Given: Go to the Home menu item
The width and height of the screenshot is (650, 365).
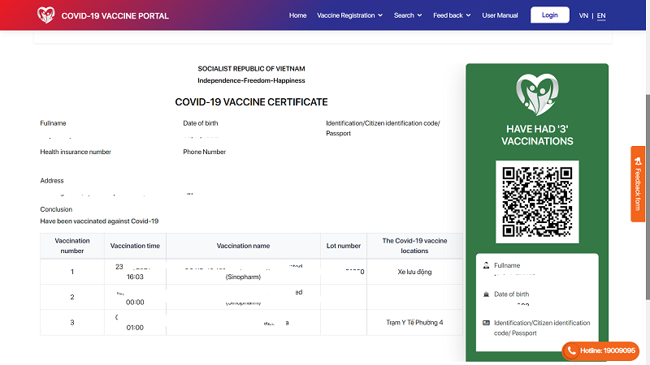Looking at the screenshot, I should 297,15.
